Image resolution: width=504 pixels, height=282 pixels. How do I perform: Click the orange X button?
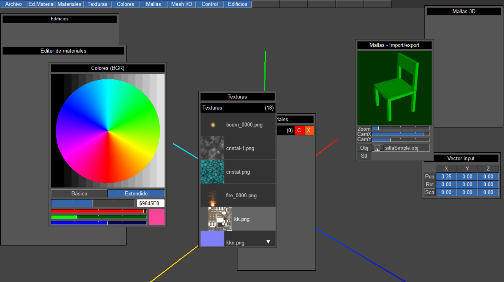(309, 130)
